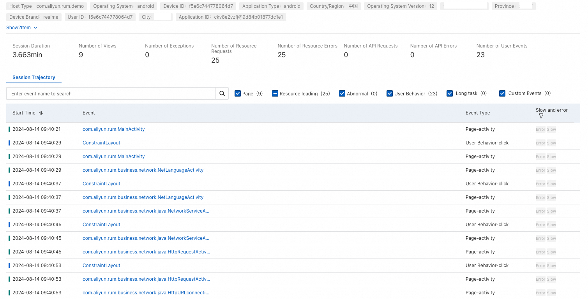Toggle the Resource loading (25) checkbox

pos(275,93)
